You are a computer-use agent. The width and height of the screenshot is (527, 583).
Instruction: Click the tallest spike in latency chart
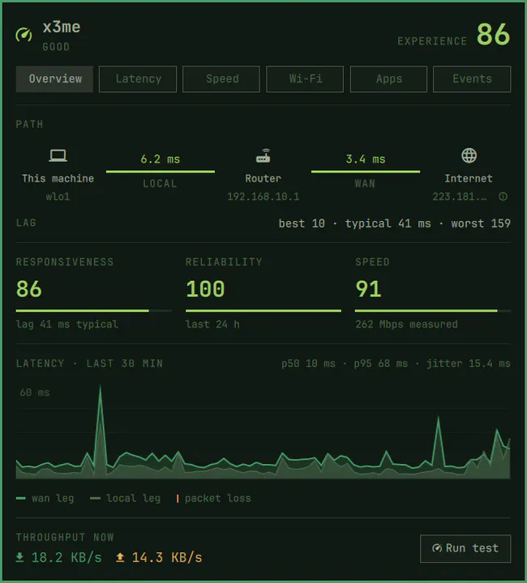(x=100, y=389)
